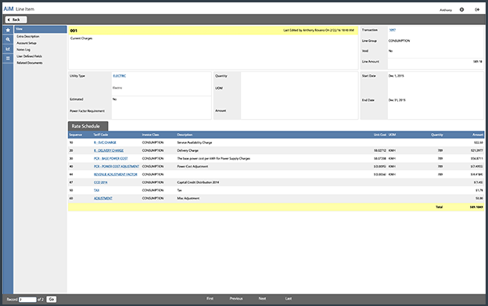
Task: Click the Power Cost Adjustment description cell
Action: tap(192, 167)
